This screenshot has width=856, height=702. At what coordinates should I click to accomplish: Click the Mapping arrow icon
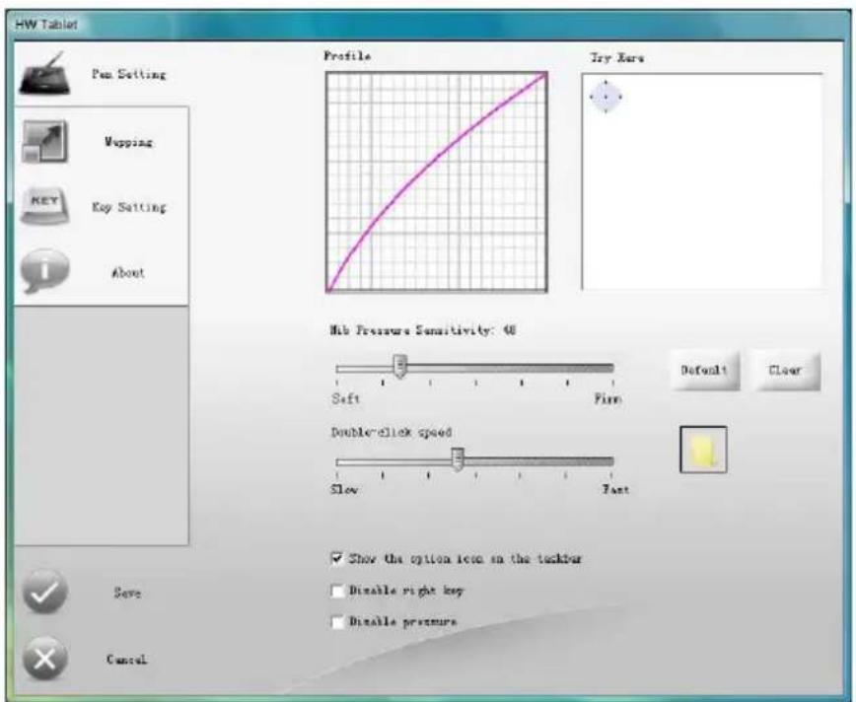[x=45, y=142]
